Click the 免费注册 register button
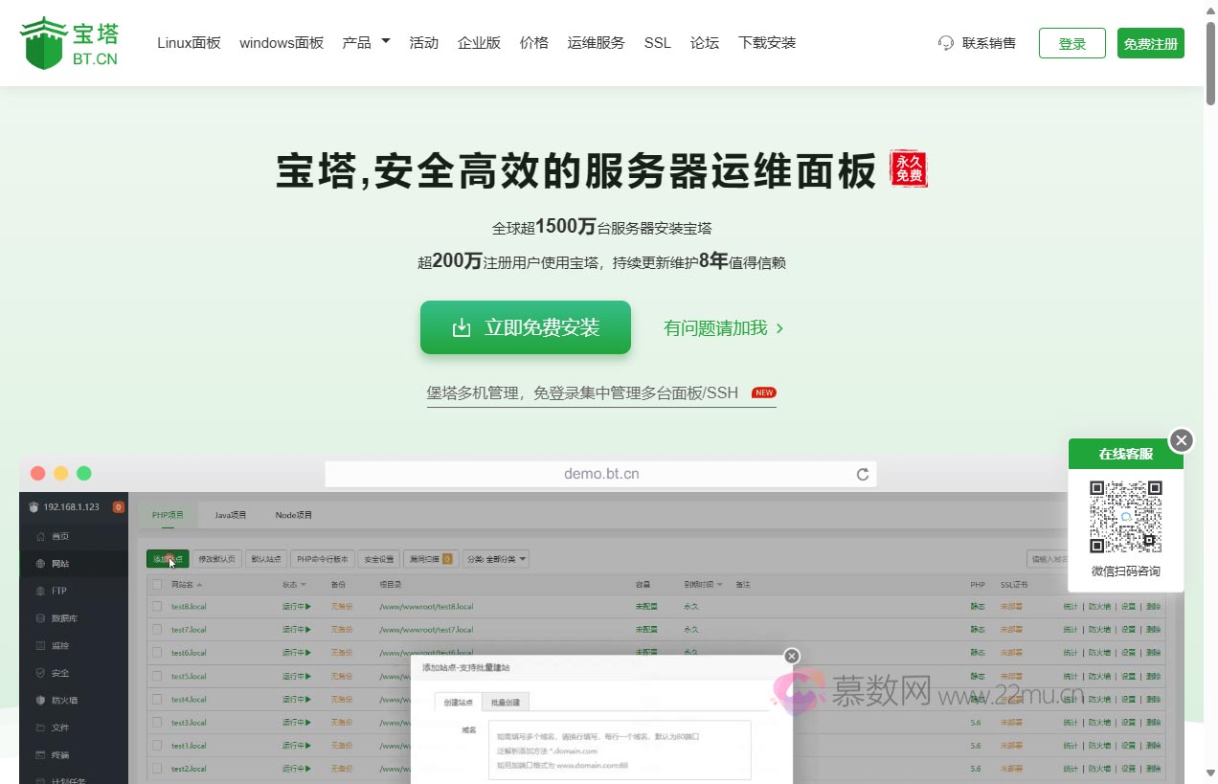The height and width of the screenshot is (784, 1218). coord(1150,44)
